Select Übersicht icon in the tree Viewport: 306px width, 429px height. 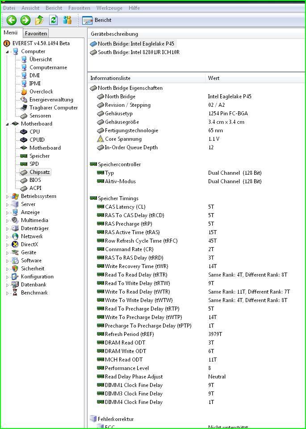coord(24,59)
